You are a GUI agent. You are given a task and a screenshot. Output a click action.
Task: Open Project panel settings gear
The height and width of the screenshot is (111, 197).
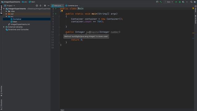pos(45,6)
